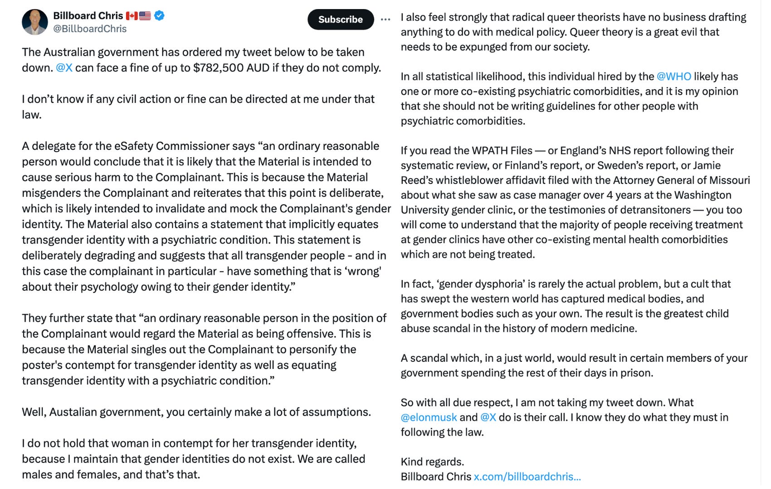Image resolution: width=771 pixels, height=489 pixels.
Task: Open Billboard Chris's profile picture
Action: [35, 22]
